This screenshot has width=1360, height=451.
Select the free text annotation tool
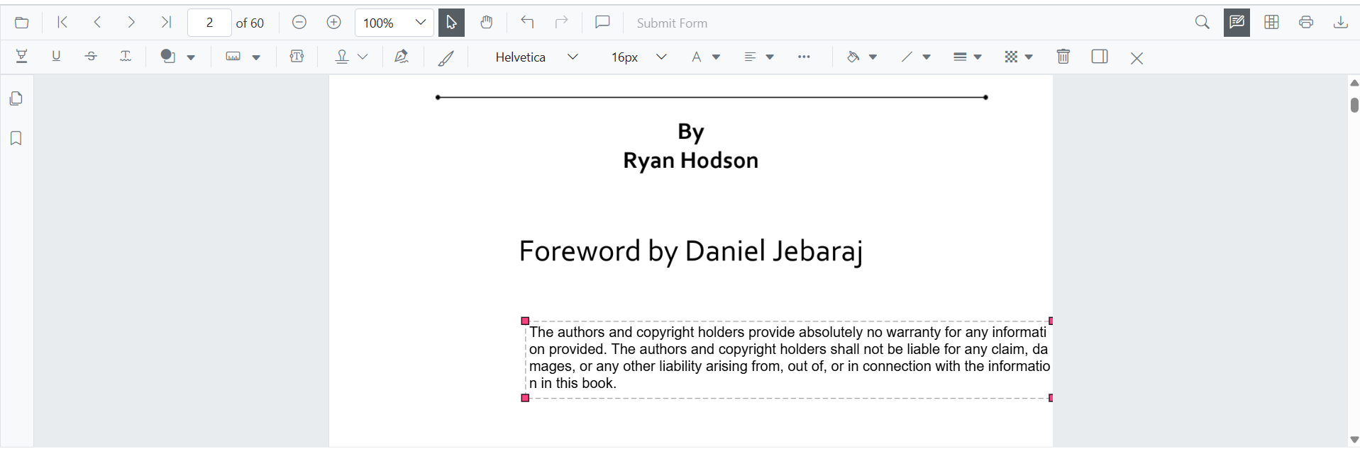(x=297, y=57)
